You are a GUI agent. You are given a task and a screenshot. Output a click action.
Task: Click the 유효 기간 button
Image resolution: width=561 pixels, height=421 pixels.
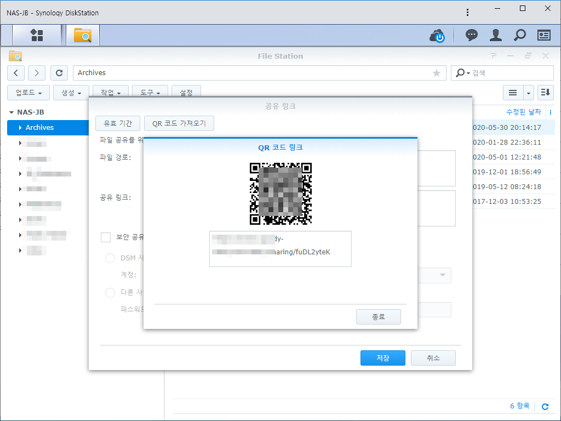coord(118,123)
